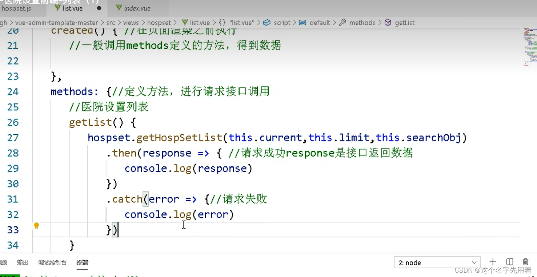Click line number 34 in gutter
This screenshot has width=537, height=277.
click(13, 245)
